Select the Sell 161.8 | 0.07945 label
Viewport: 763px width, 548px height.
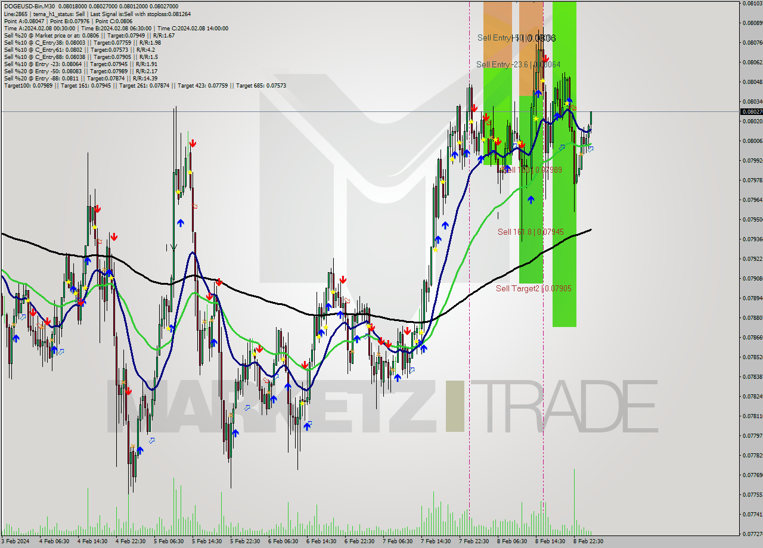click(x=531, y=232)
